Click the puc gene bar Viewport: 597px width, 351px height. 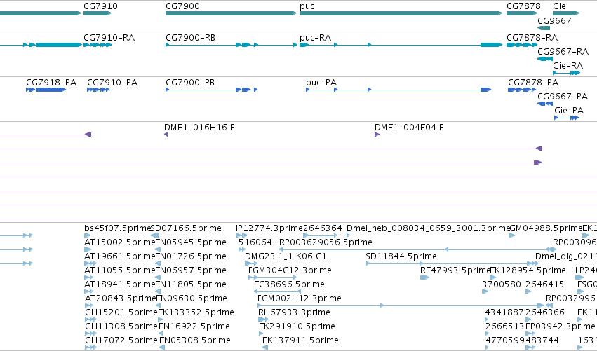point(401,13)
